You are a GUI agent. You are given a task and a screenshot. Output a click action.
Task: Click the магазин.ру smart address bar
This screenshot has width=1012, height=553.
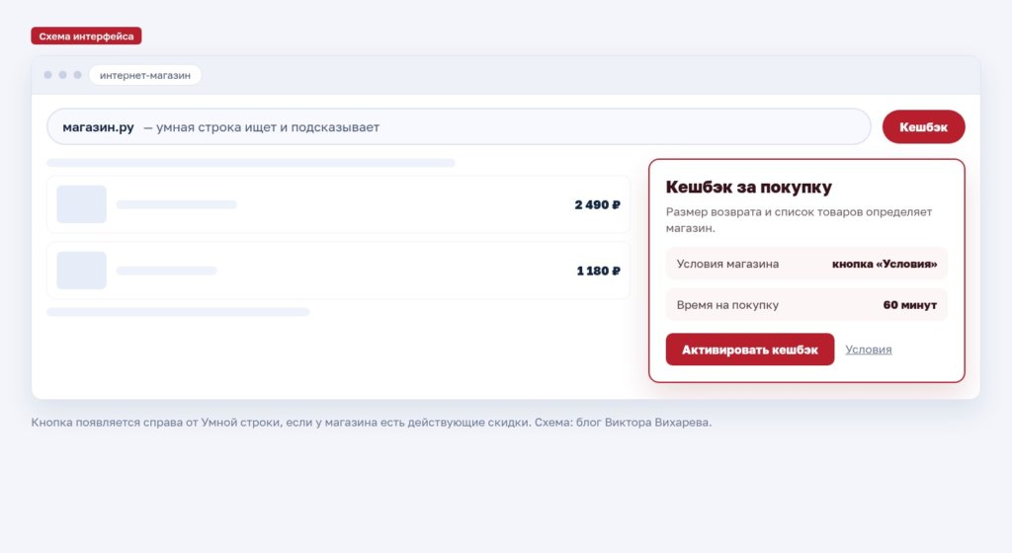click(x=459, y=127)
